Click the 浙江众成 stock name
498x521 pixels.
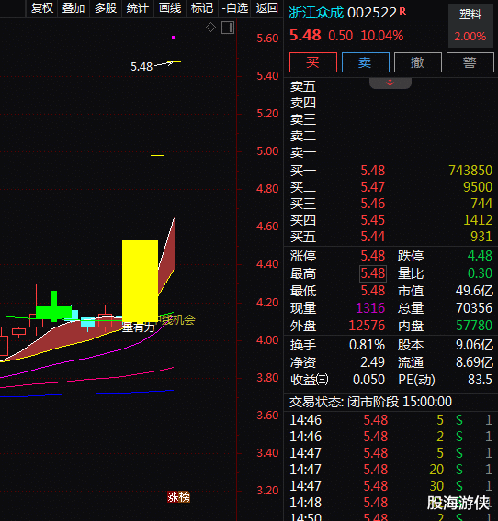[x=315, y=13]
